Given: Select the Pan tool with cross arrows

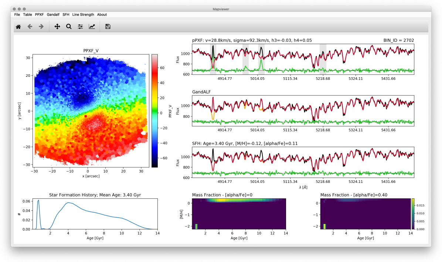Looking at the screenshot, I should tap(57, 27).
